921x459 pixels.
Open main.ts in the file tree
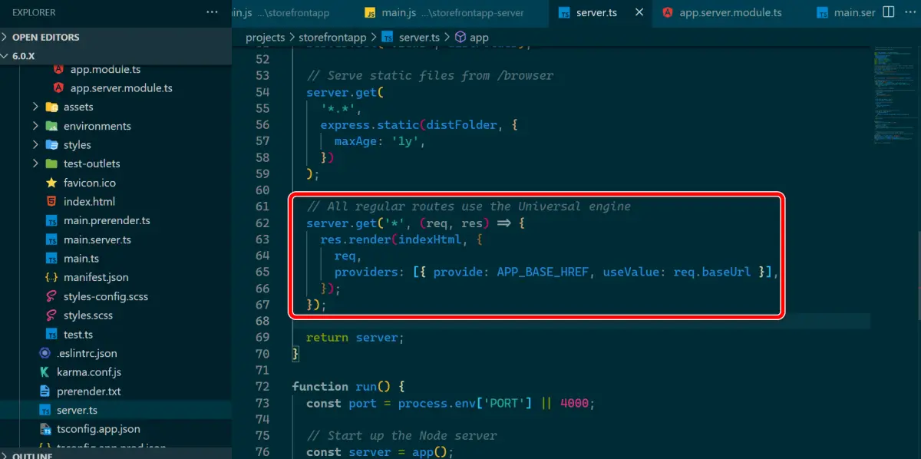pos(81,259)
